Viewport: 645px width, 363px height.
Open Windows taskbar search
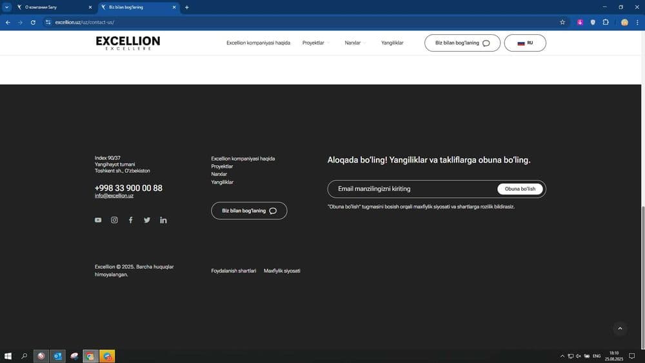click(25, 356)
